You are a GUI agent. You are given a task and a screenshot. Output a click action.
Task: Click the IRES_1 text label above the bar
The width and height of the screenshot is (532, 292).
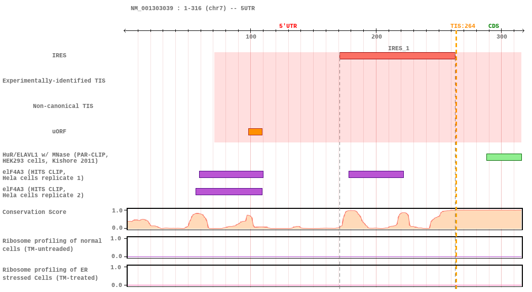pyautogui.click(x=398, y=49)
